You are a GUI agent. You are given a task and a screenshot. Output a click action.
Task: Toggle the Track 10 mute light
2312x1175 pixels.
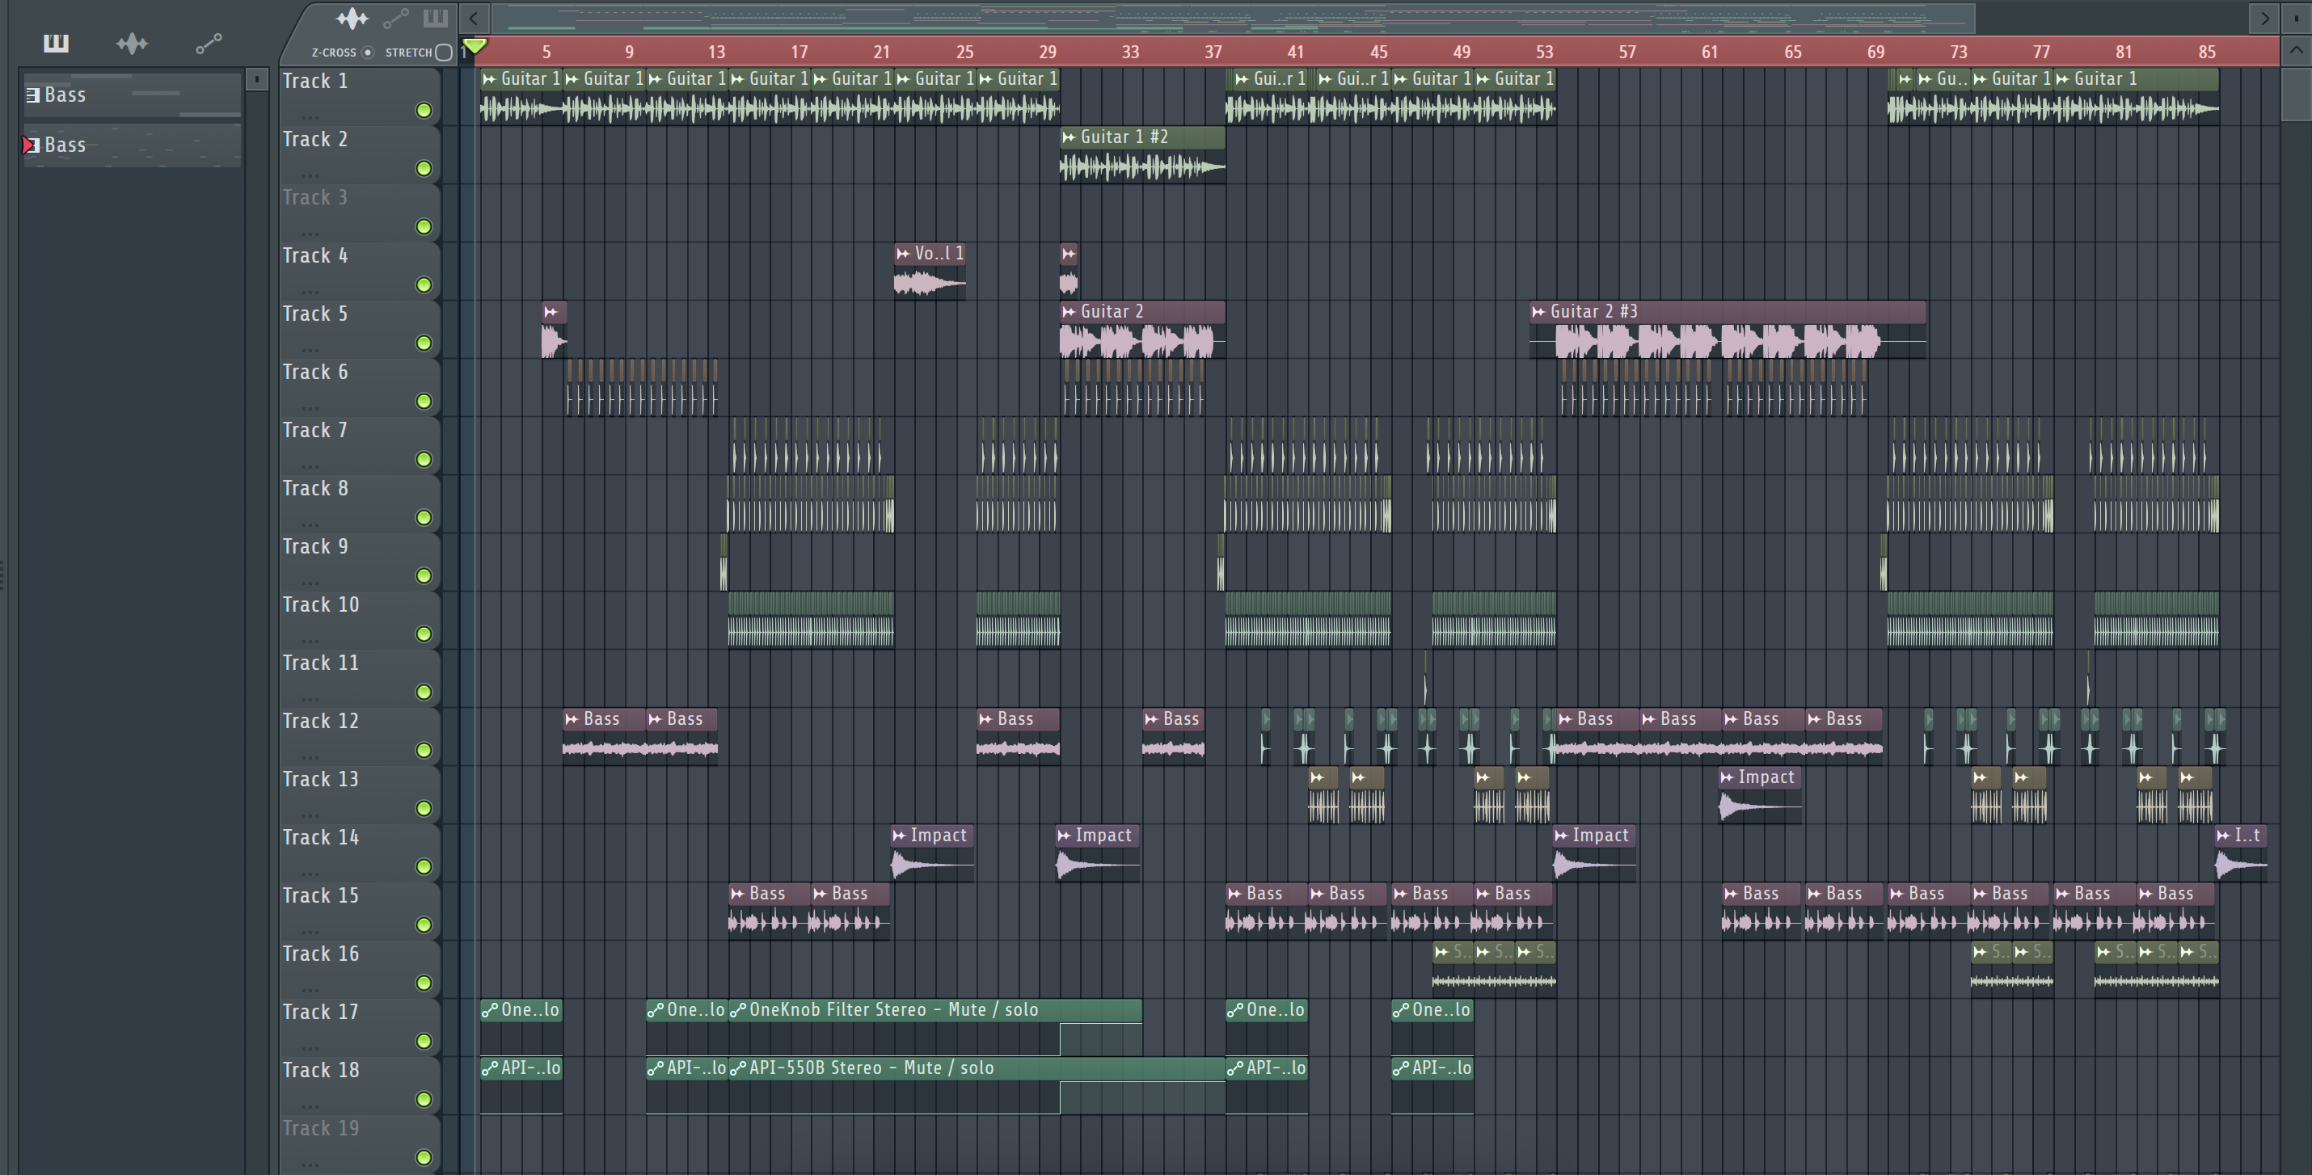[x=424, y=634]
